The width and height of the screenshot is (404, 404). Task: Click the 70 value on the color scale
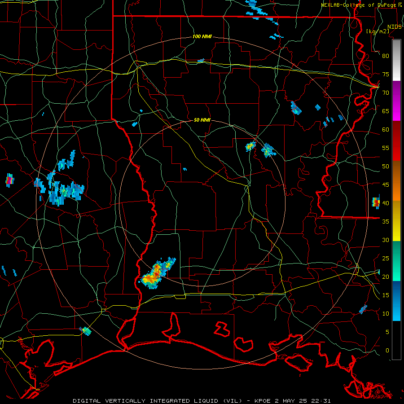click(386, 93)
